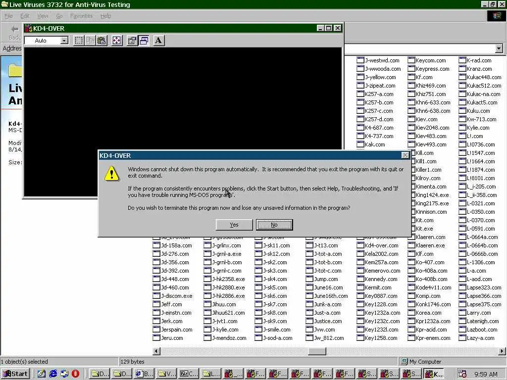507x380 pixels.
Task: Click the file name June16th.com
Action: pyautogui.click(x=331, y=296)
